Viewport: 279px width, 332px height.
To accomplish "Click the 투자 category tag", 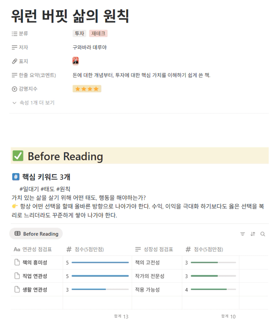I will click(79, 33).
